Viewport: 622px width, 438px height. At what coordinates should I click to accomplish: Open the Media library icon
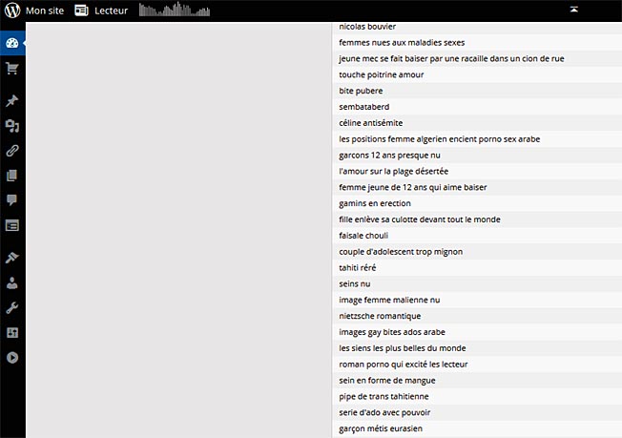[x=12, y=126]
